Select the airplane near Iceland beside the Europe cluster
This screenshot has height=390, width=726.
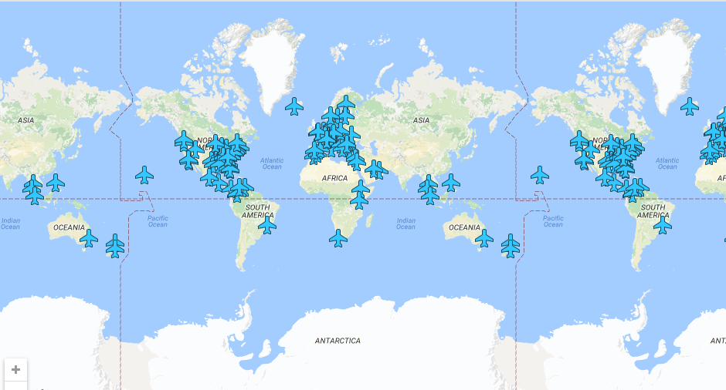point(294,106)
